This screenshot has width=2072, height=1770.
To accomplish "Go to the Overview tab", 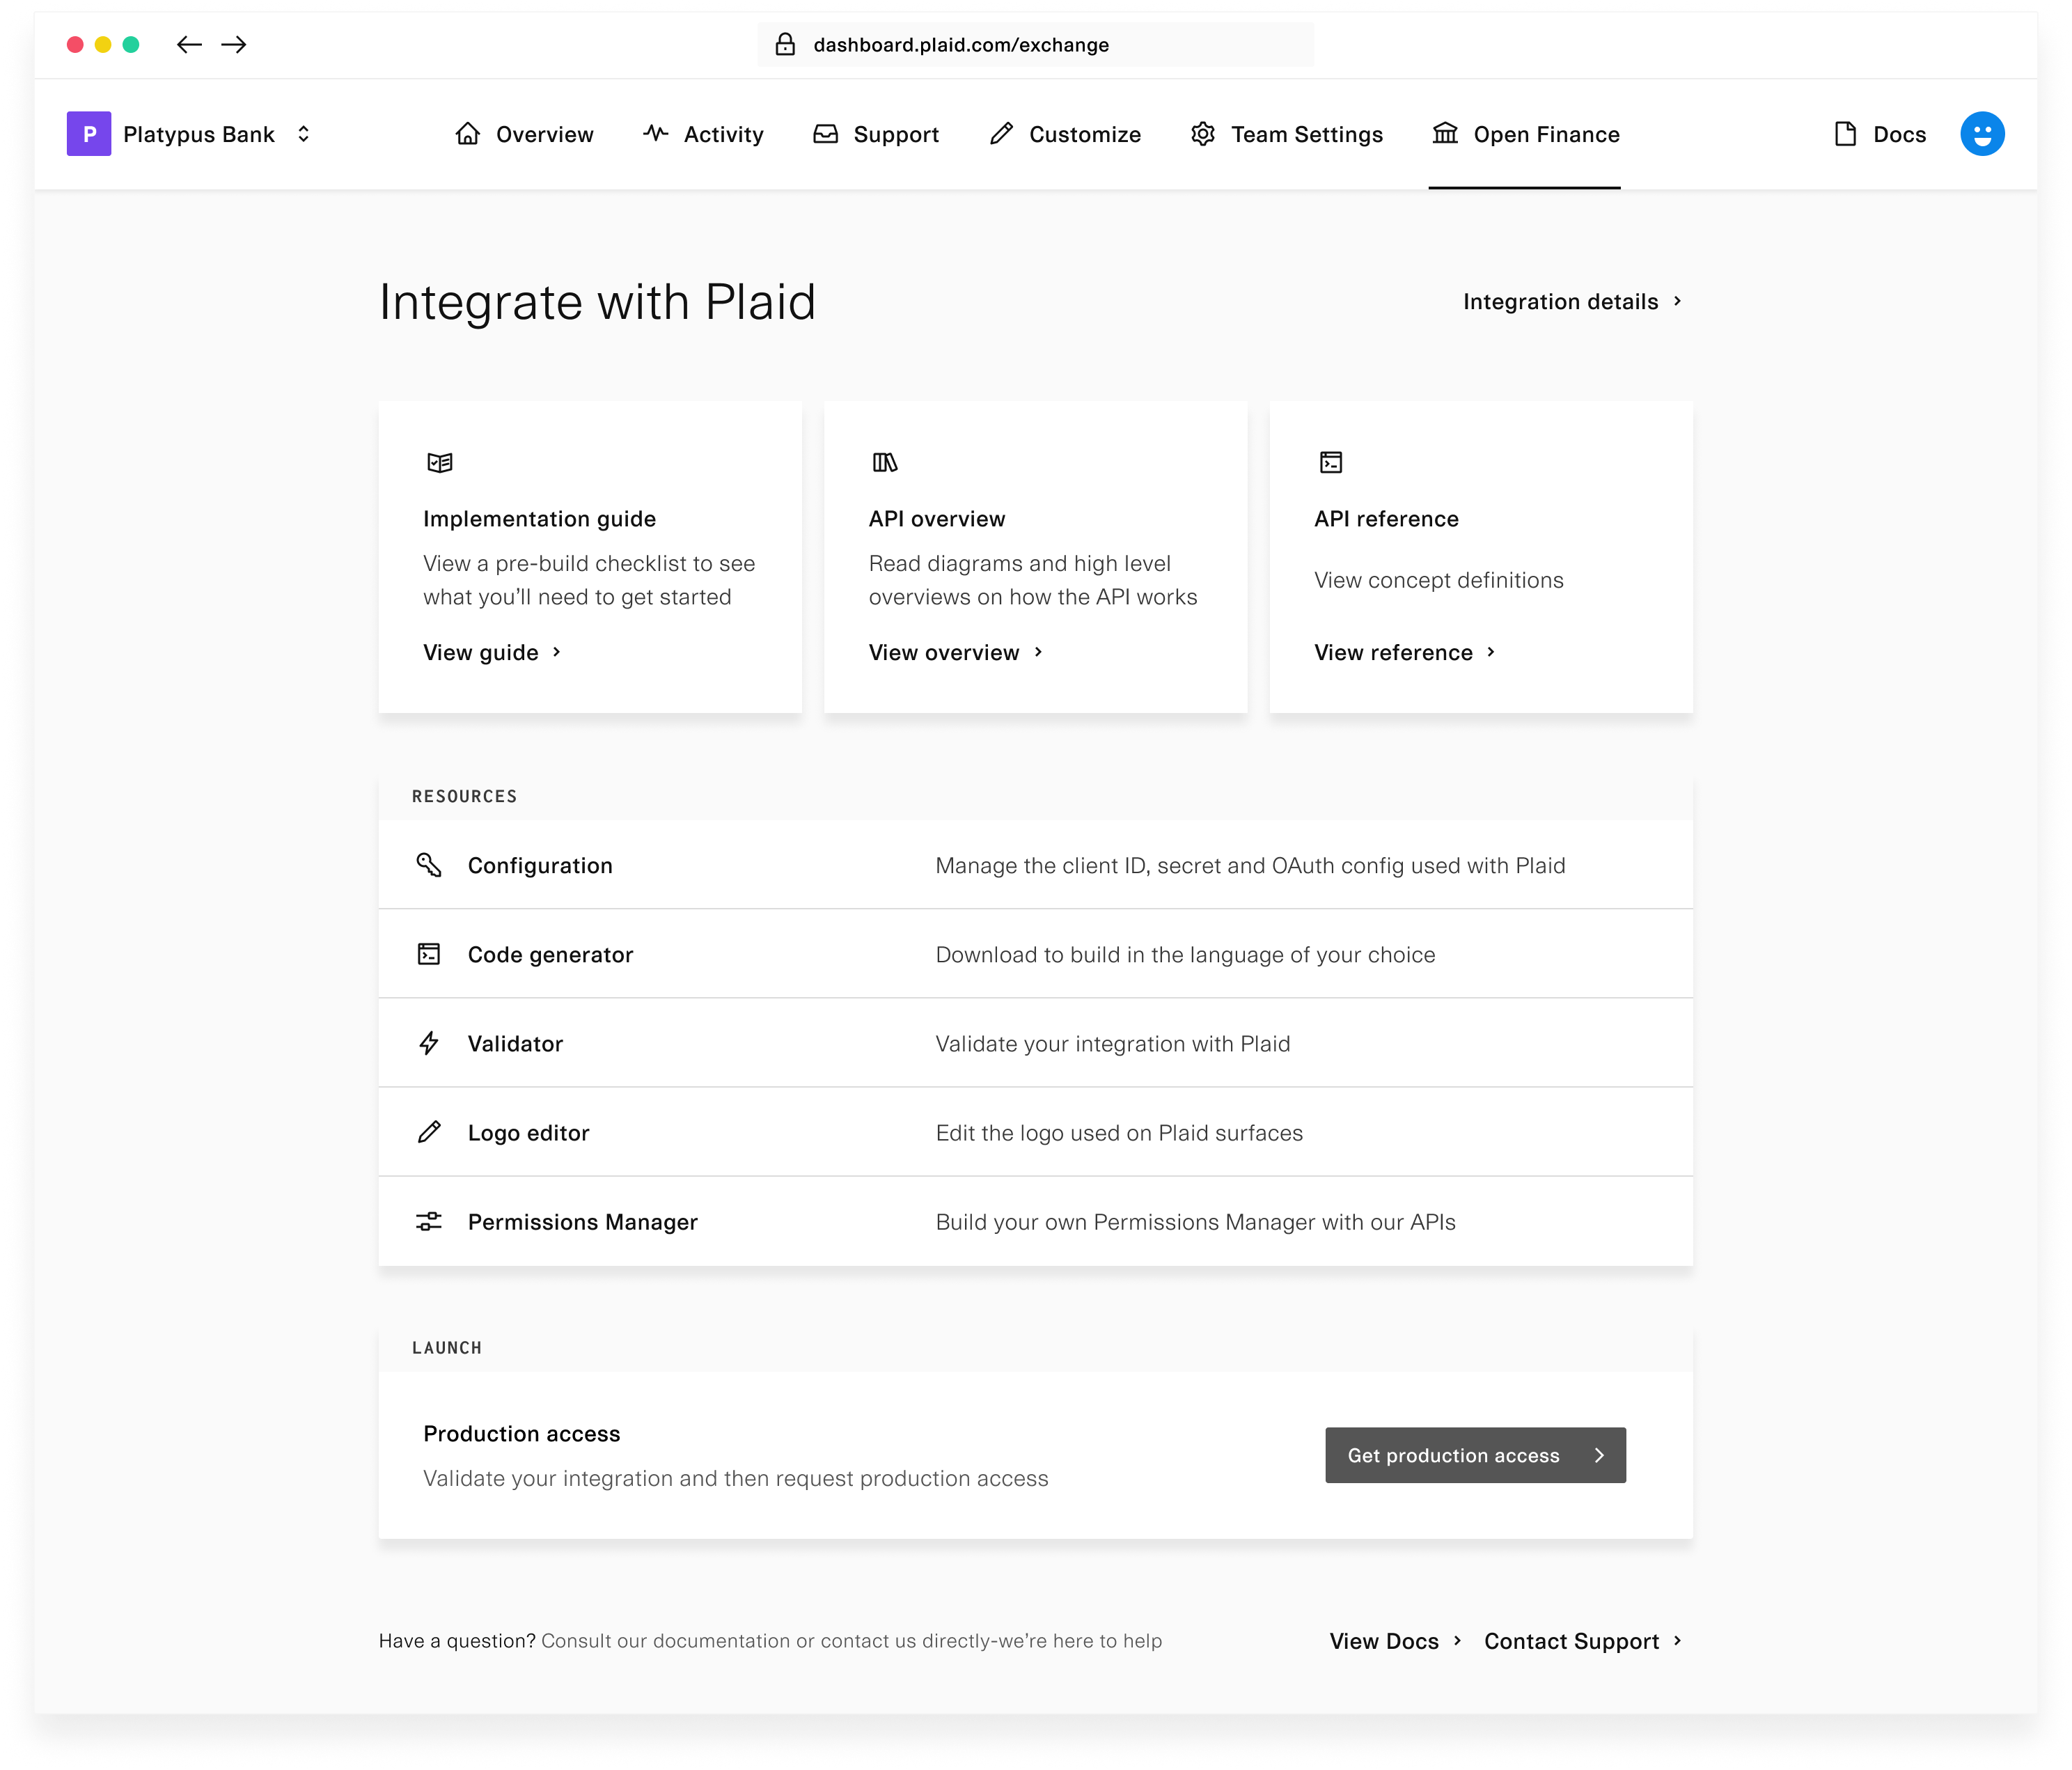I will [x=524, y=134].
